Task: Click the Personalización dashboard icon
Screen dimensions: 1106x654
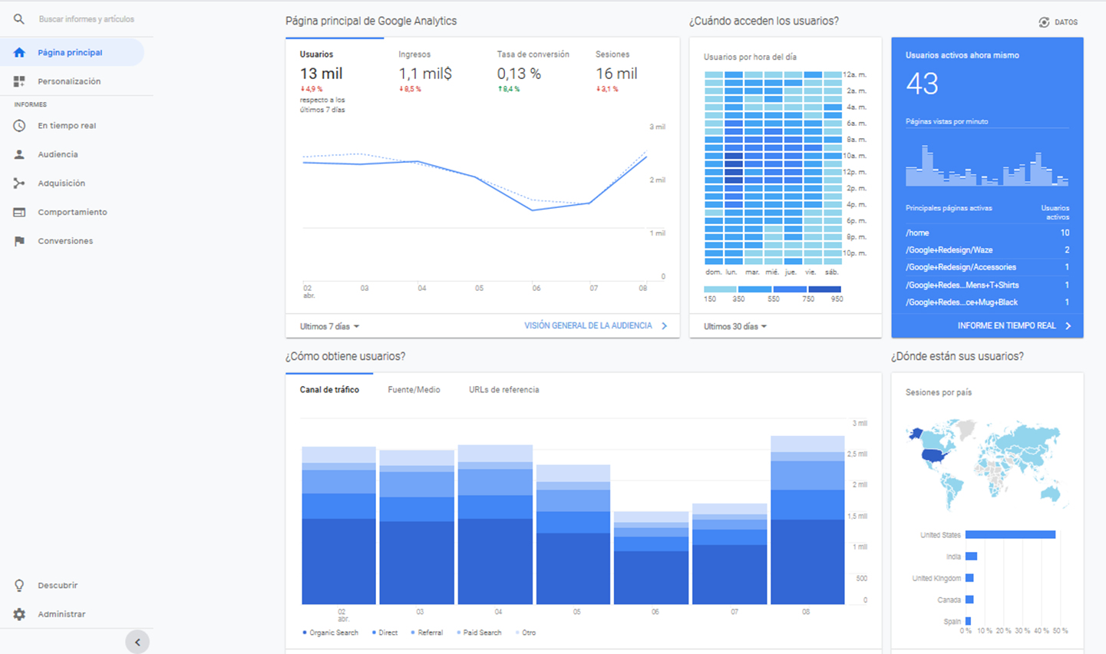Action: point(19,81)
